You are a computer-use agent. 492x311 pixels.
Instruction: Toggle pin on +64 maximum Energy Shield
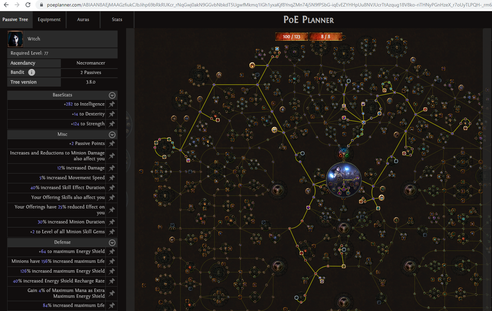[x=112, y=252]
